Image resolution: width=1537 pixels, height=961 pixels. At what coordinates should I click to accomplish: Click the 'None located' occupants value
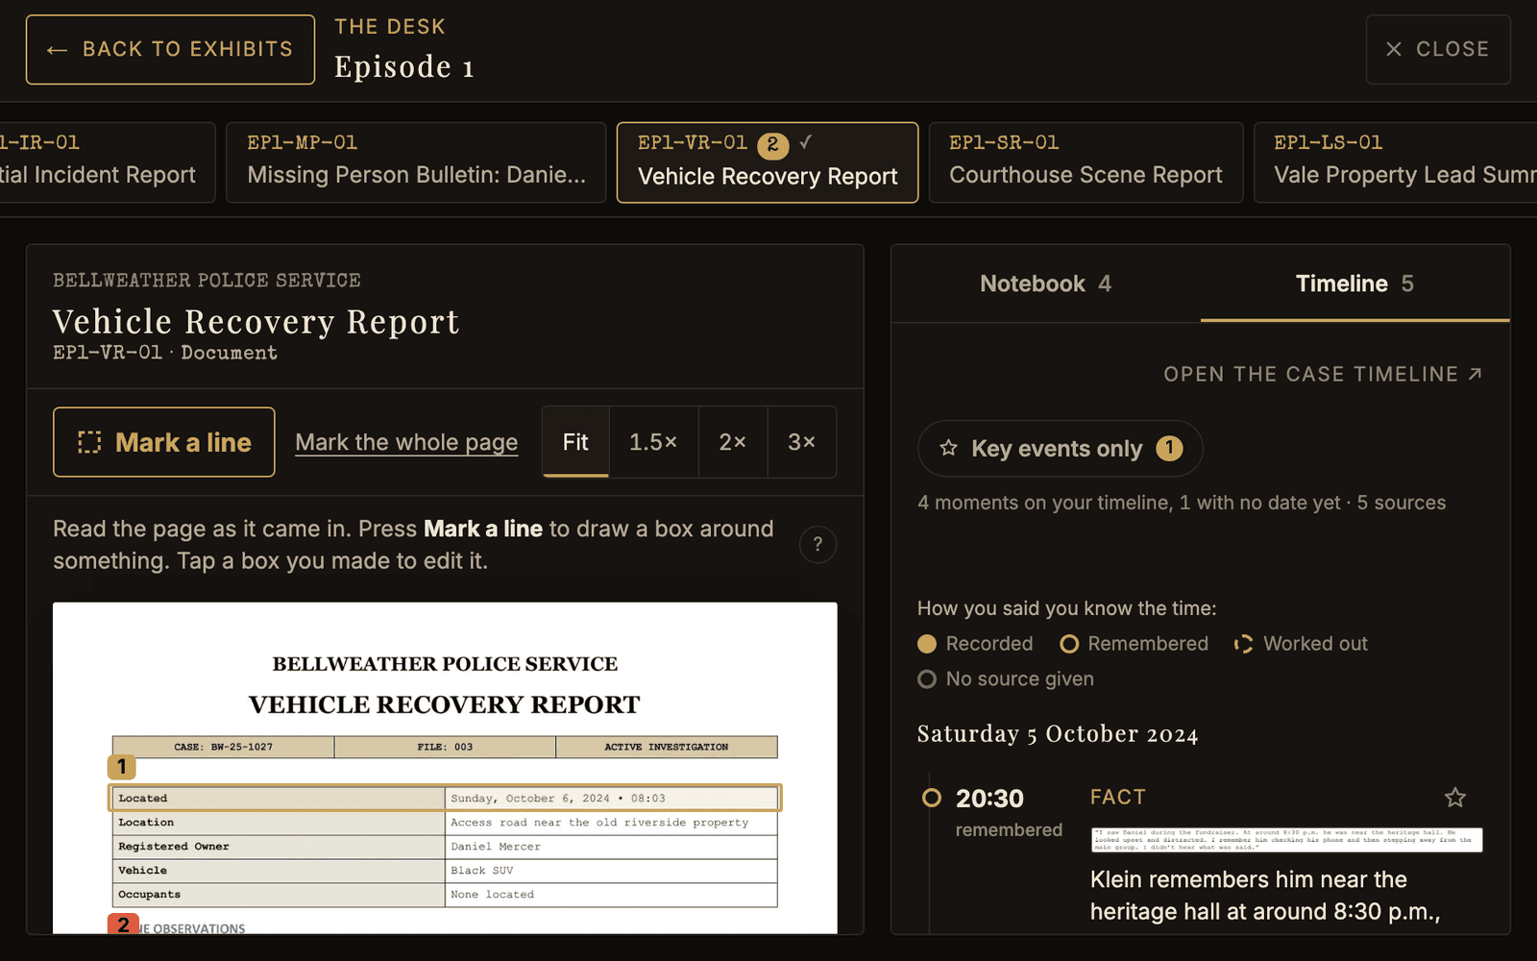click(492, 895)
